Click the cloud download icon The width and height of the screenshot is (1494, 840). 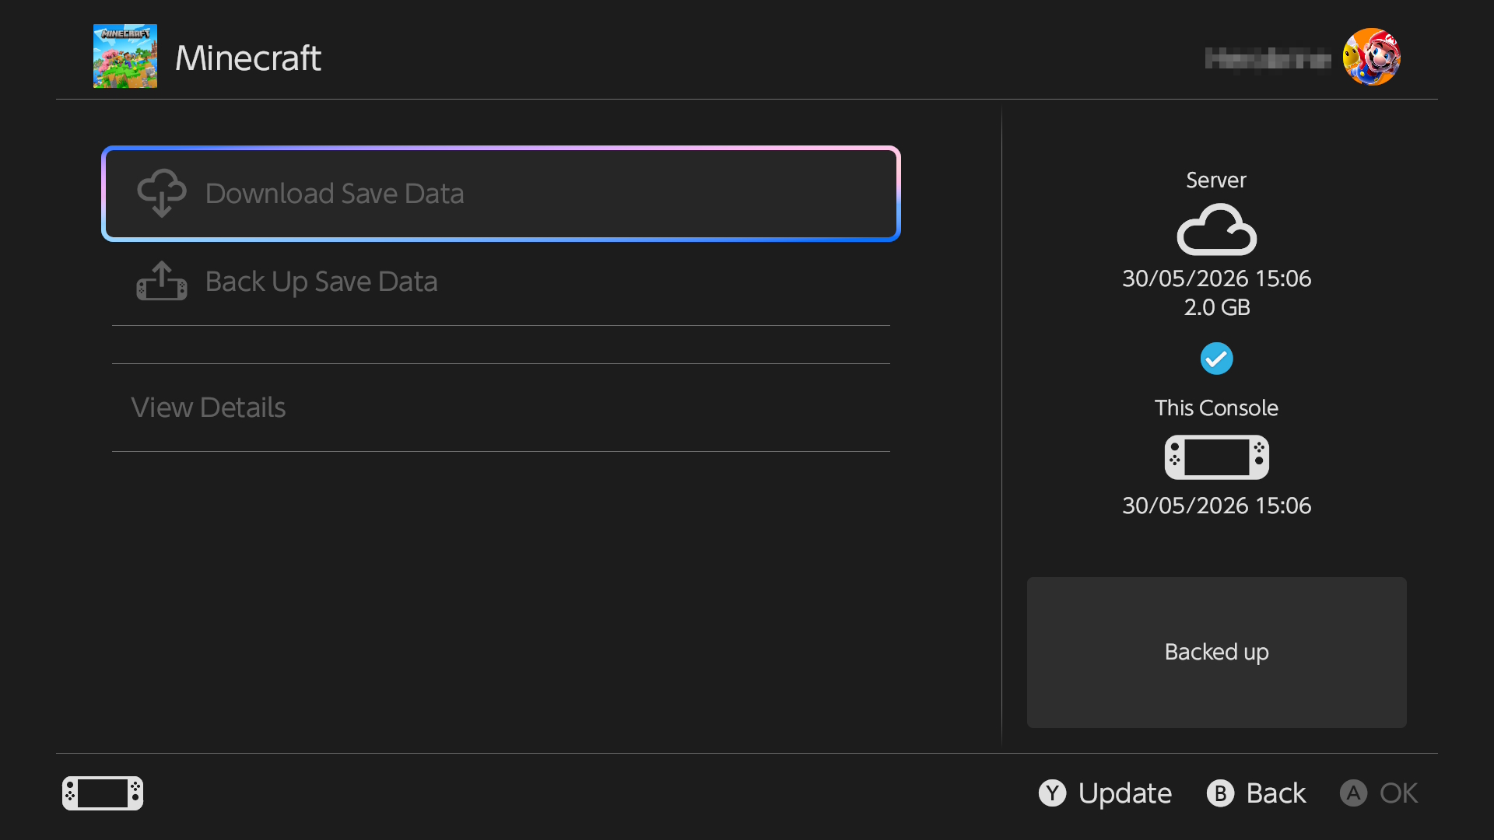pos(162,193)
